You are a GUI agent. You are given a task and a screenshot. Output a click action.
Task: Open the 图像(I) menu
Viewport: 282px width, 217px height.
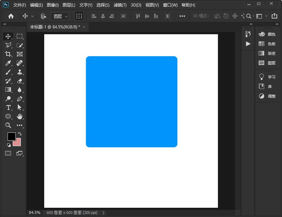[x=52, y=5]
